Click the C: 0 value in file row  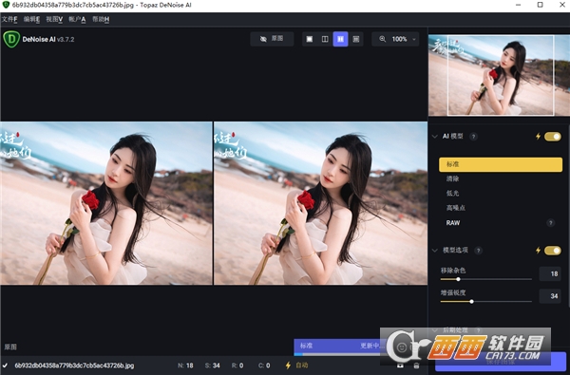264,366
